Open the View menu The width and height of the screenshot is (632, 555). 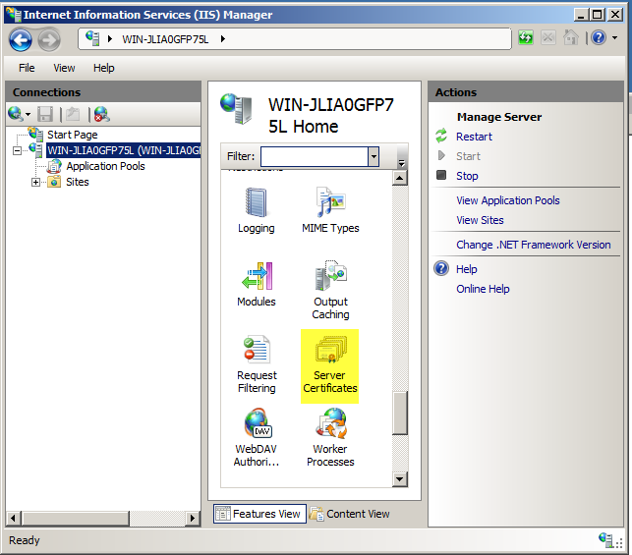point(64,68)
